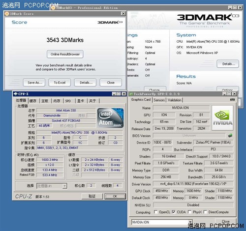
Task: Click the Microsoft Windows XP OS text
Action: (x=202, y=53)
